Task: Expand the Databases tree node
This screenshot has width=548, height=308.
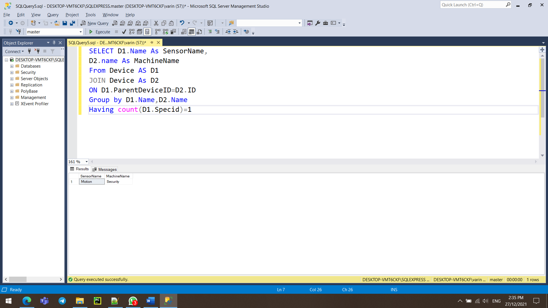Action: (12, 66)
